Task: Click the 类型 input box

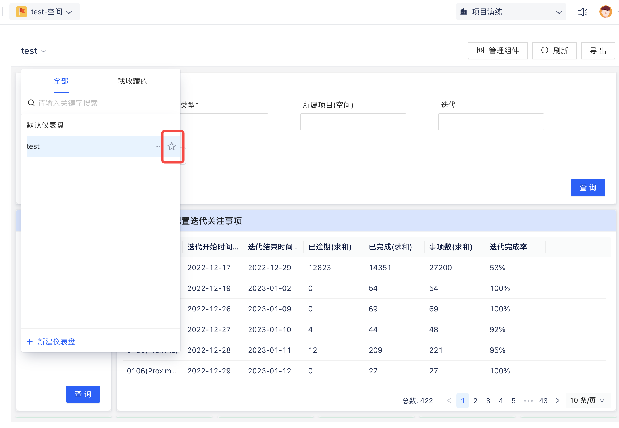Action: click(225, 122)
